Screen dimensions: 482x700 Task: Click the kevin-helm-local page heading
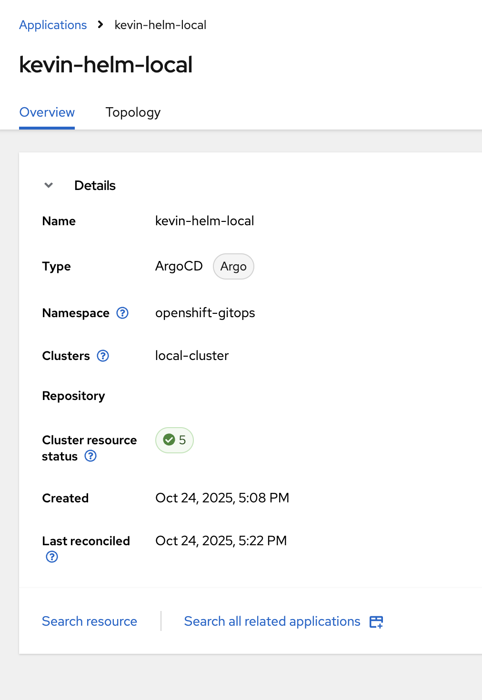coord(106,65)
